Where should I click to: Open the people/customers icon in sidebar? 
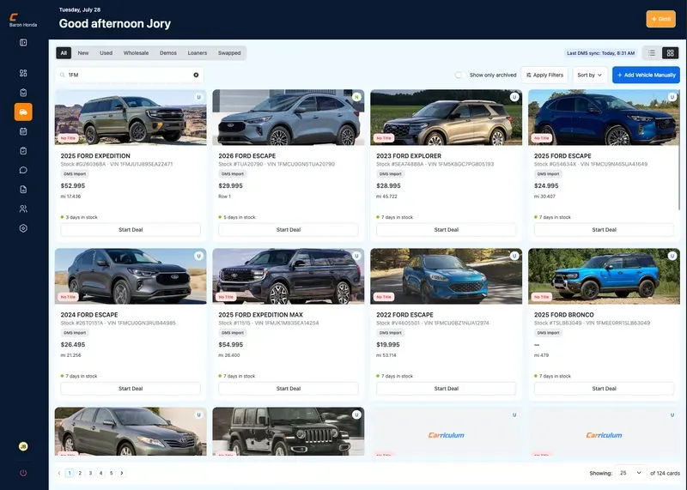[x=23, y=209]
